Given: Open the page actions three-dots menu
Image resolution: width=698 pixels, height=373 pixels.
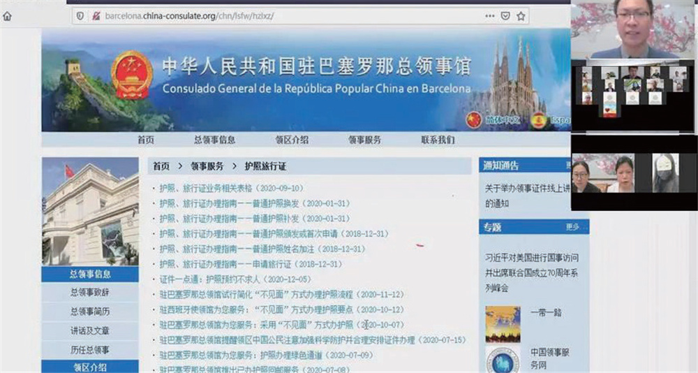Looking at the screenshot, I should coord(490,16).
